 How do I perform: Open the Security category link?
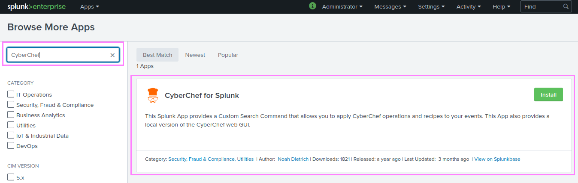[177, 159]
